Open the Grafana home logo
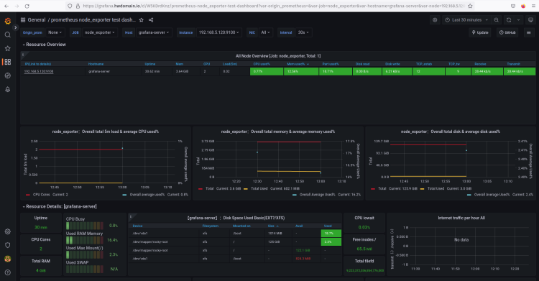Image resolution: width=539 pixels, height=281 pixels. 8,21
